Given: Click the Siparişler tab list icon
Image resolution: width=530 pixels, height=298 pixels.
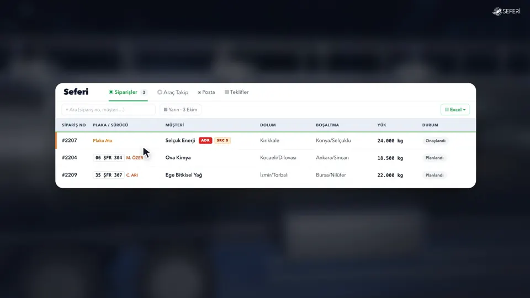Looking at the screenshot, I should (111, 92).
